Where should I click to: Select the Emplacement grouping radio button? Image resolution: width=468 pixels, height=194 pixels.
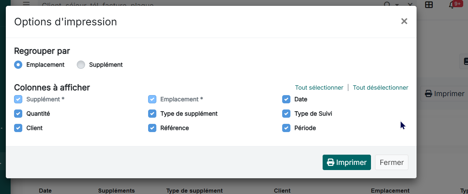[x=18, y=65]
